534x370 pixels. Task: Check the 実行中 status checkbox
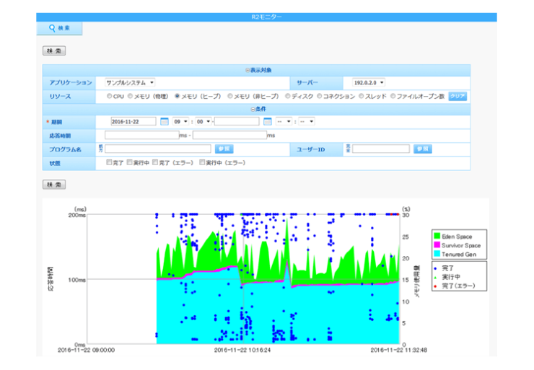click(x=129, y=162)
